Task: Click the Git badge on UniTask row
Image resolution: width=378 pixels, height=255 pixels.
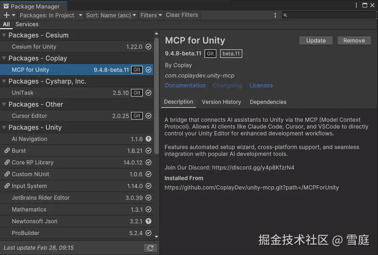Action: [x=137, y=93]
